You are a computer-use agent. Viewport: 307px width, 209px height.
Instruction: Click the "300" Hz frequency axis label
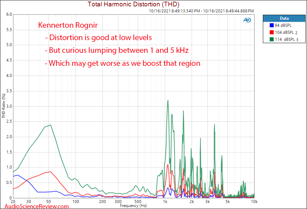(x=118, y=202)
